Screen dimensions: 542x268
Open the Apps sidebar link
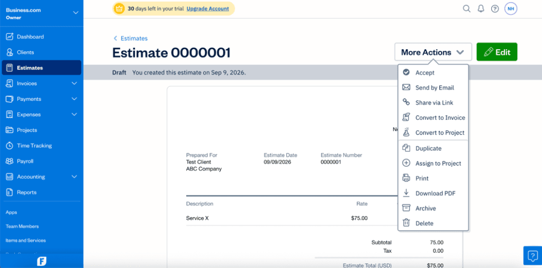pos(12,212)
